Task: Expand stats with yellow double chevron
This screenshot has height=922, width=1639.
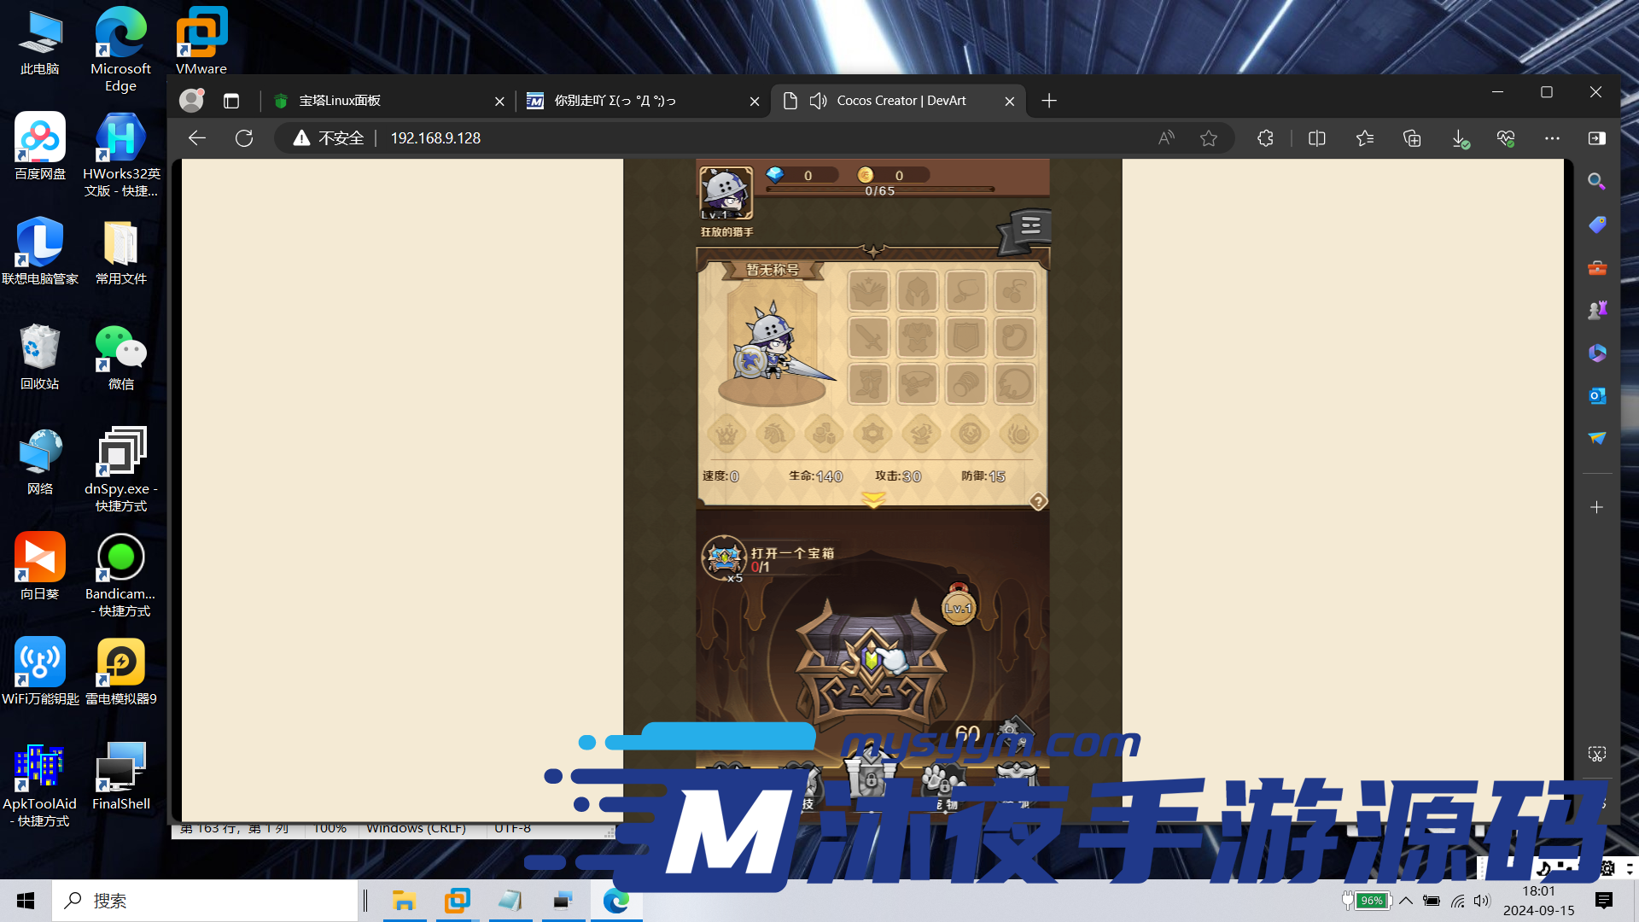Action: [873, 499]
